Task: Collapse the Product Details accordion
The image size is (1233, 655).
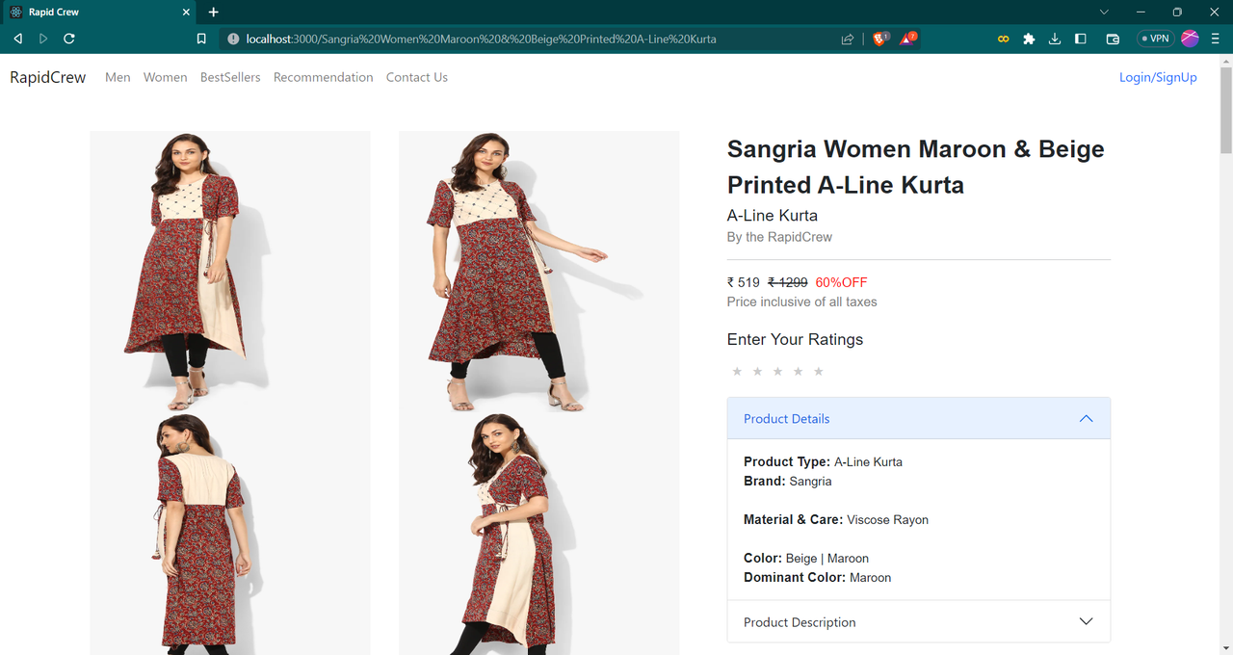Action: 919,419
